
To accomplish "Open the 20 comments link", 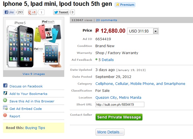I will click(x=107, y=20).
